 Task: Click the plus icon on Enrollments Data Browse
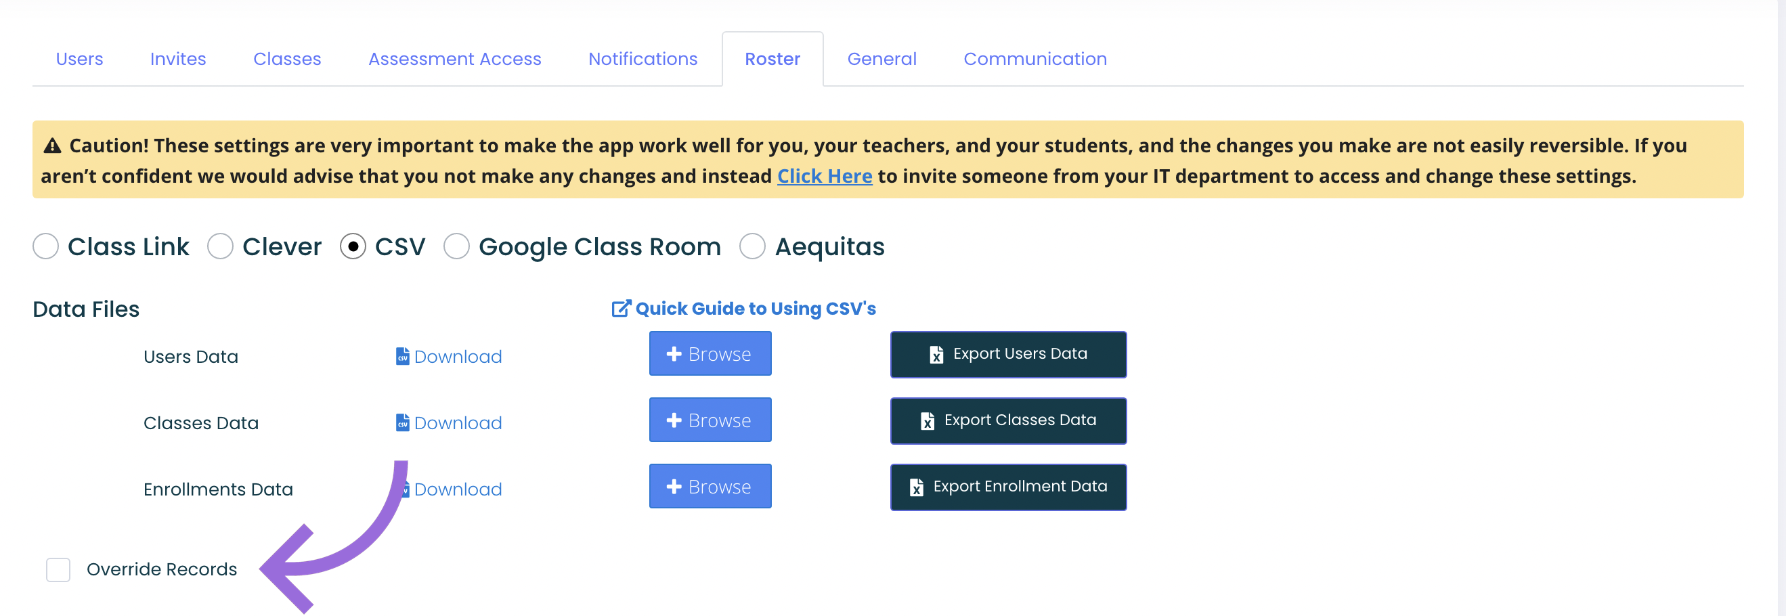(x=673, y=487)
